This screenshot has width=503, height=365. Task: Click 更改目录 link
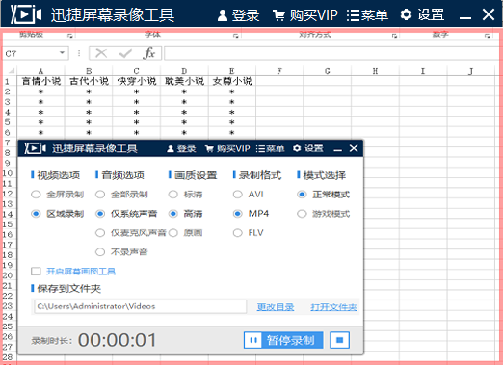coord(276,307)
